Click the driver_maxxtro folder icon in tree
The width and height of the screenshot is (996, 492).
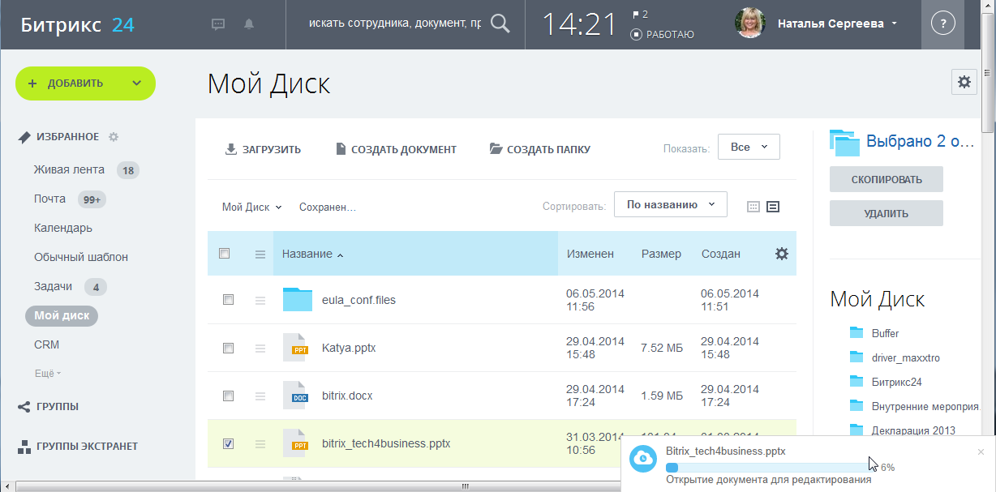[856, 357]
